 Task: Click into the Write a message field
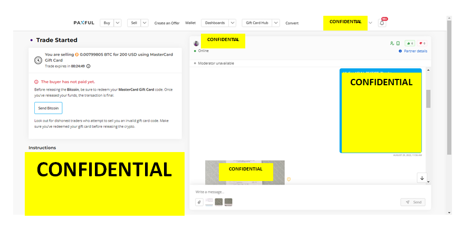pyautogui.click(x=310, y=192)
